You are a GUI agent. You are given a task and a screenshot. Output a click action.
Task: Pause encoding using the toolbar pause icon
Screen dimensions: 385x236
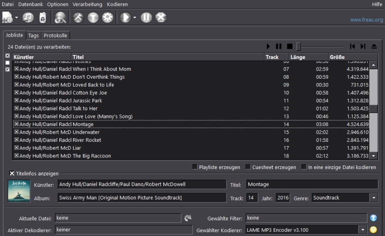pyautogui.click(x=146, y=18)
